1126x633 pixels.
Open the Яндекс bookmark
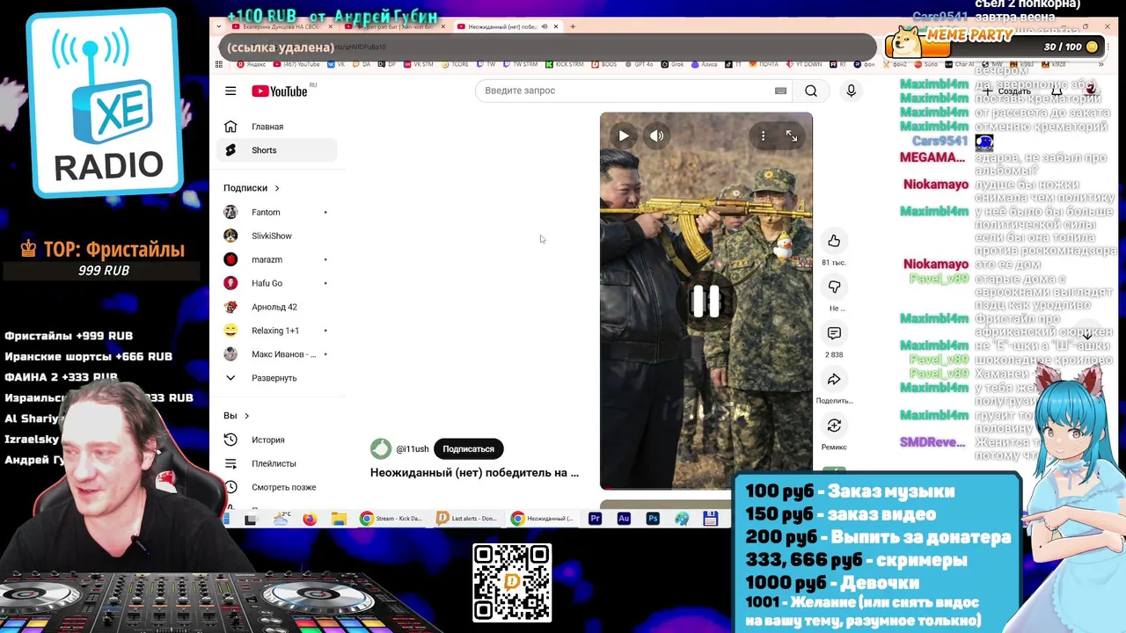point(250,64)
